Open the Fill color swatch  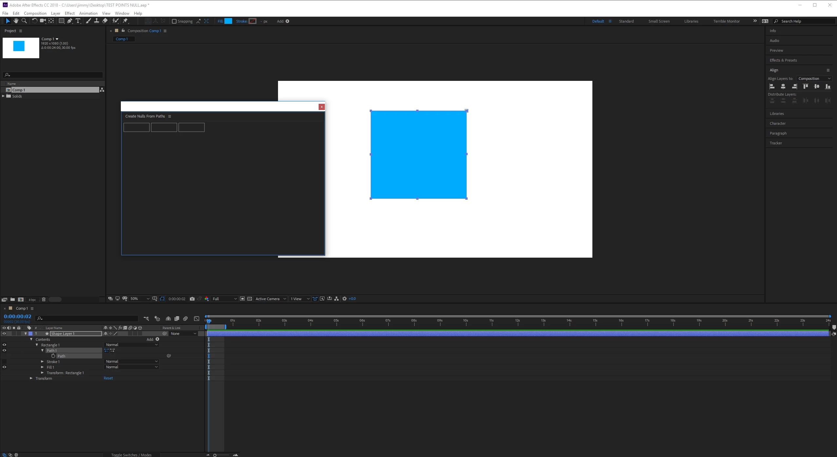pos(228,21)
